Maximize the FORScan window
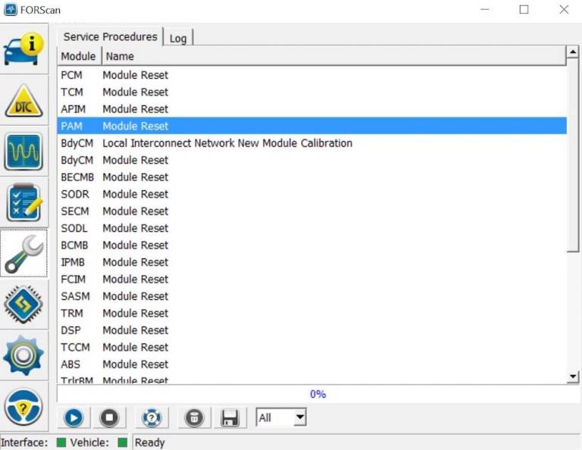The width and height of the screenshot is (582, 450). click(524, 10)
